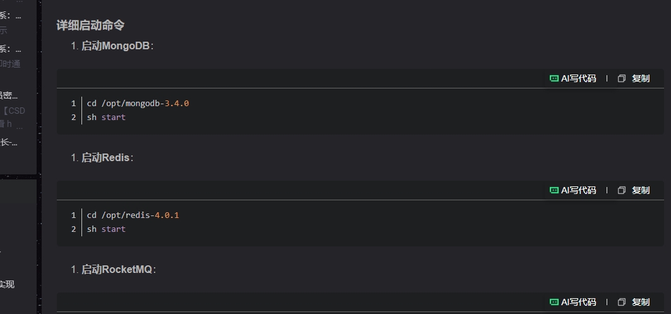Click the AI写代码 icon above the mongodb code
This screenshot has width=671, height=314.
click(x=554, y=78)
